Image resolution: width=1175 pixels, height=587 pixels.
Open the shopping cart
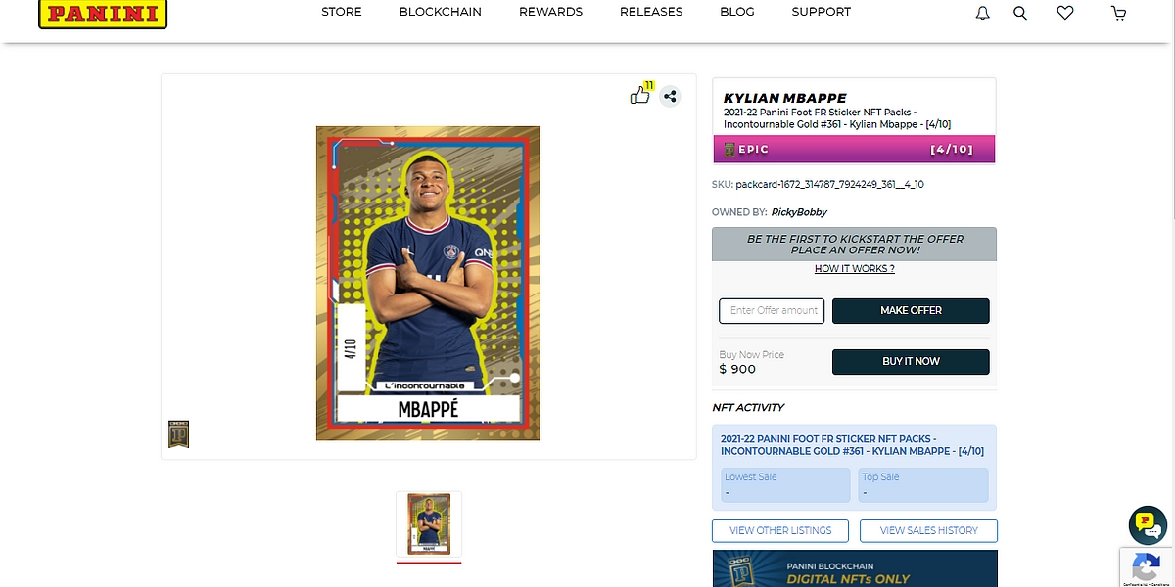click(1119, 13)
